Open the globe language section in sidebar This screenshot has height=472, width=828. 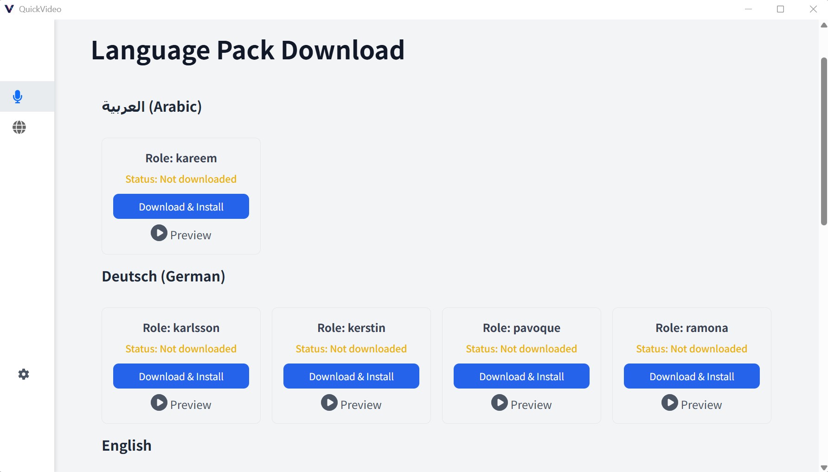pyautogui.click(x=19, y=127)
